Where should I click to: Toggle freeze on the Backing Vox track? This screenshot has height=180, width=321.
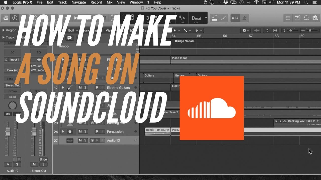click(92, 123)
